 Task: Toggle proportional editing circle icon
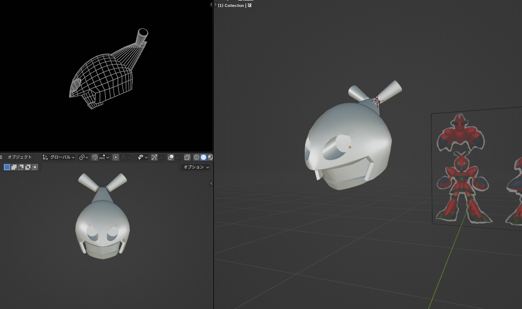[x=116, y=157]
